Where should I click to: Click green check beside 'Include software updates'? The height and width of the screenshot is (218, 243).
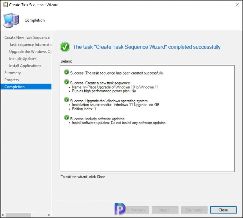point(67,117)
